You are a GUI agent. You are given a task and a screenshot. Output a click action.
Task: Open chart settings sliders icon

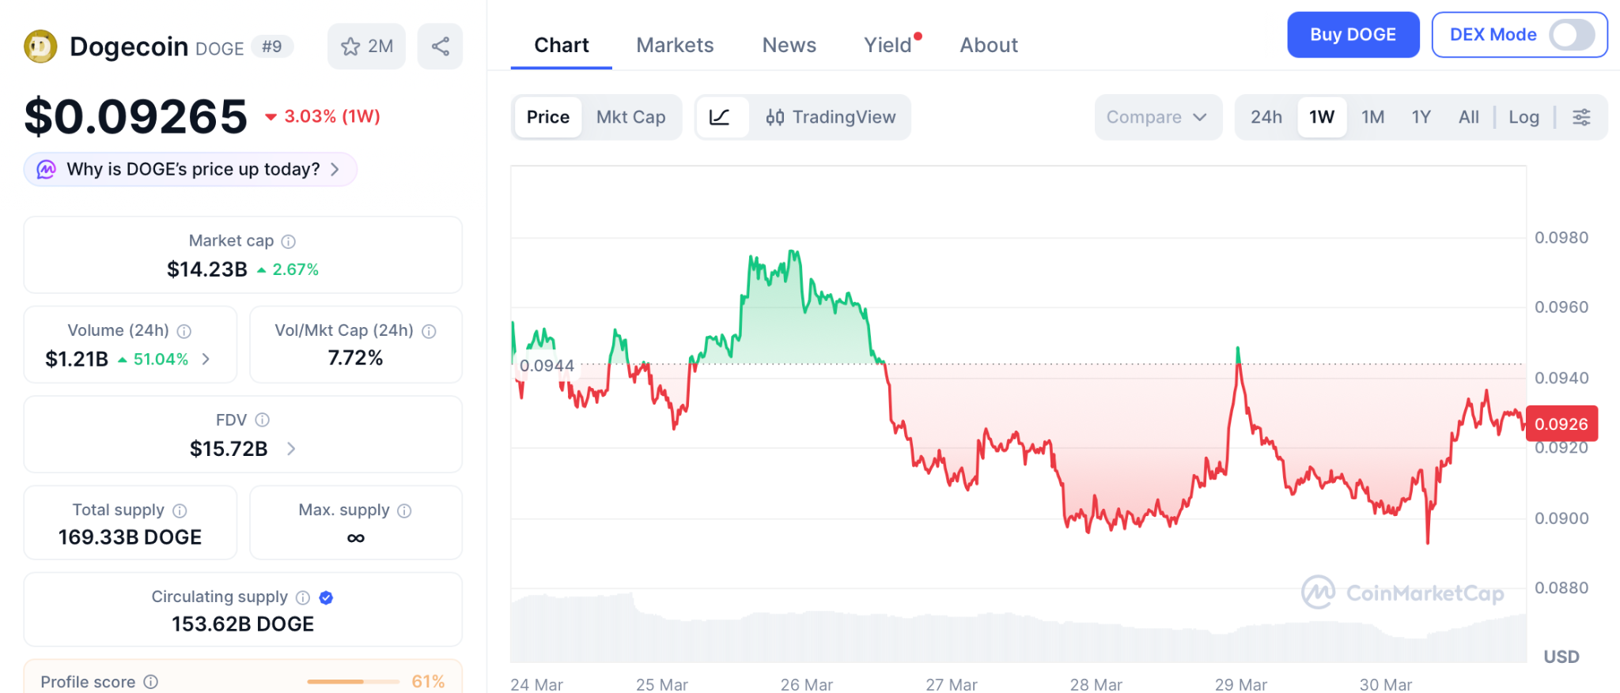pyautogui.click(x=1581, y=117)
